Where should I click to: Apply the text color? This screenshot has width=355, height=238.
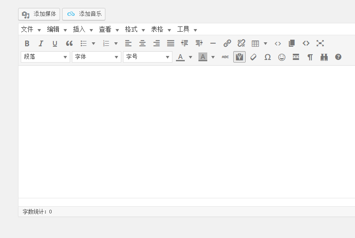pyautogui.click(x=180, y=57)
